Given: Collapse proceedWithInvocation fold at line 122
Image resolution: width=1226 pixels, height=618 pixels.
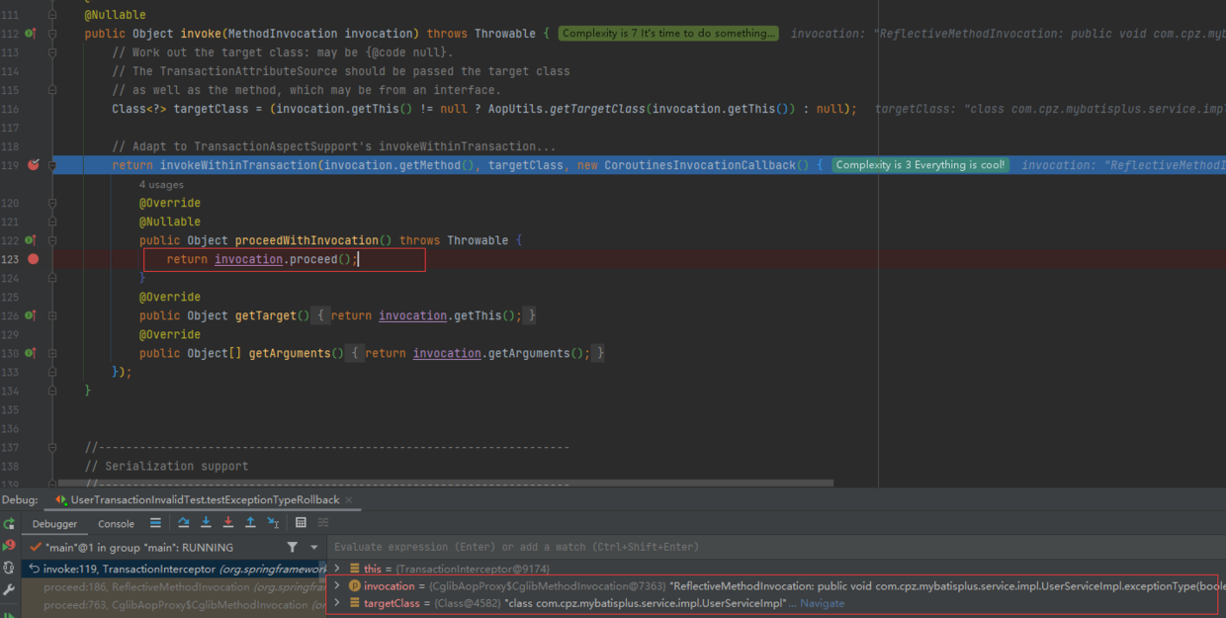Looking at the screenshot, I should coord(52,240).
